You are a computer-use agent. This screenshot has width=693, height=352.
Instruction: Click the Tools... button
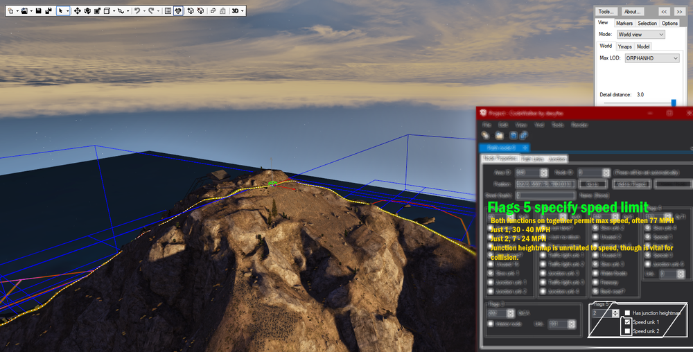606,12
